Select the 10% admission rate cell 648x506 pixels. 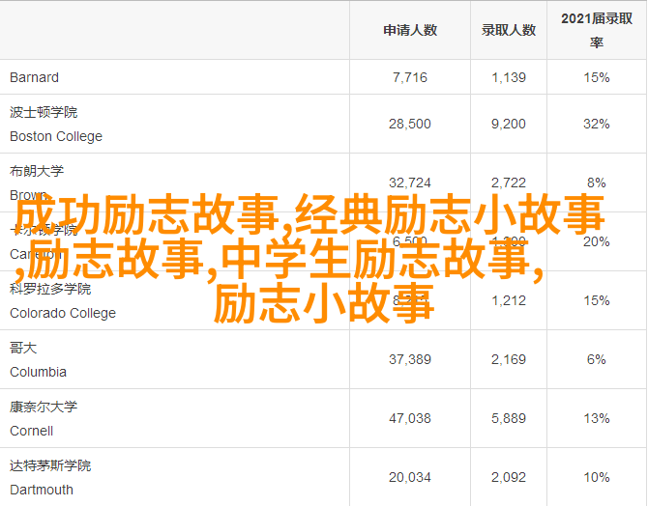(597, 478)
